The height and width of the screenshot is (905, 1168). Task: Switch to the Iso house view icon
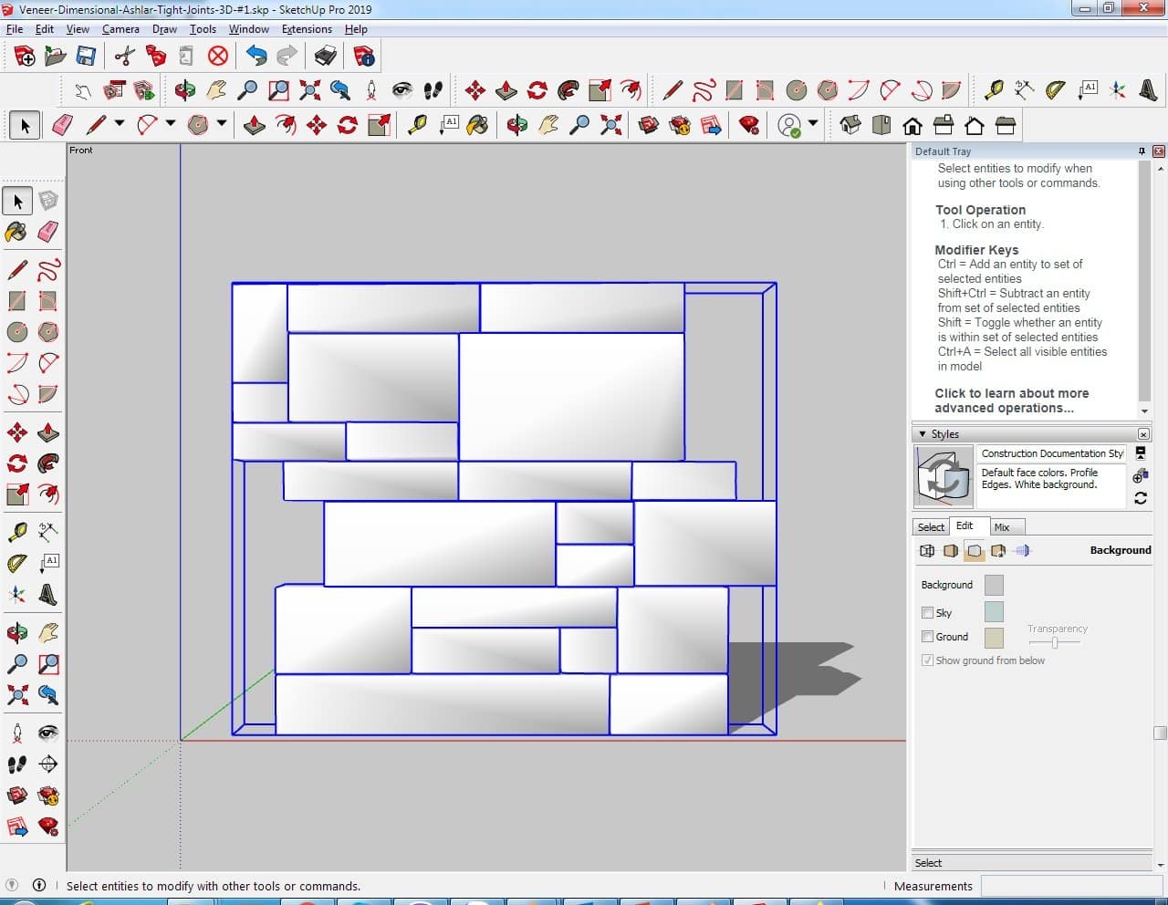click(x=850, y=125)
